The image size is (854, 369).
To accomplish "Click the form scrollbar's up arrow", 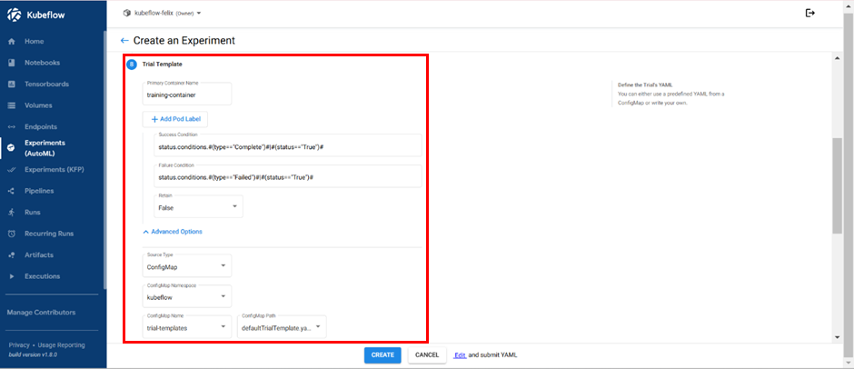I will coord(837,57).
